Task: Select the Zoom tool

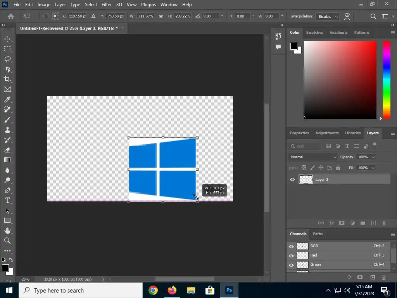Action: (x=7, y=241)
